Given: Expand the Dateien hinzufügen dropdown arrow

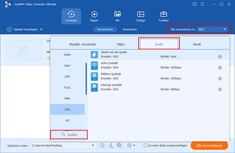Looking at the screenshot, I should (41, 29).
